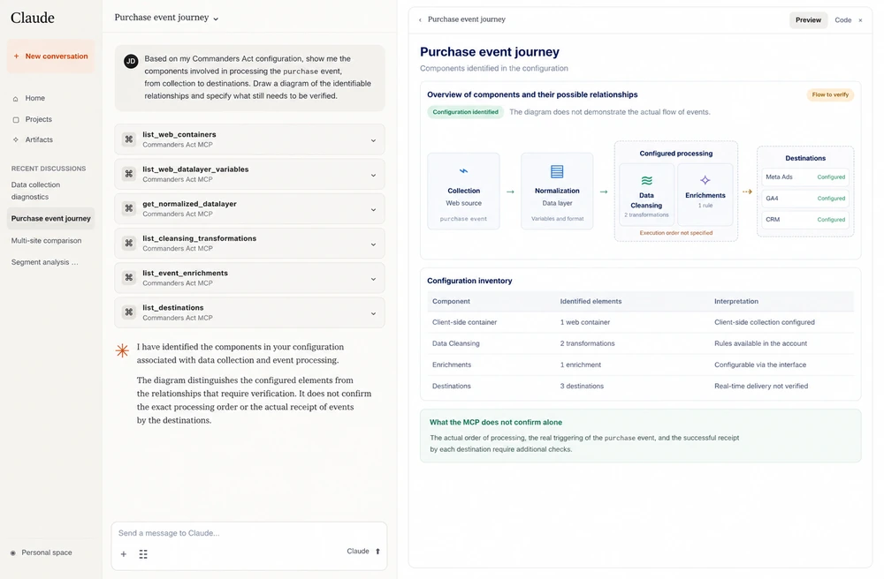Click the Artifacts sparkle icon in sidebar
Screen dimensions: 884x579
point(16,139)
